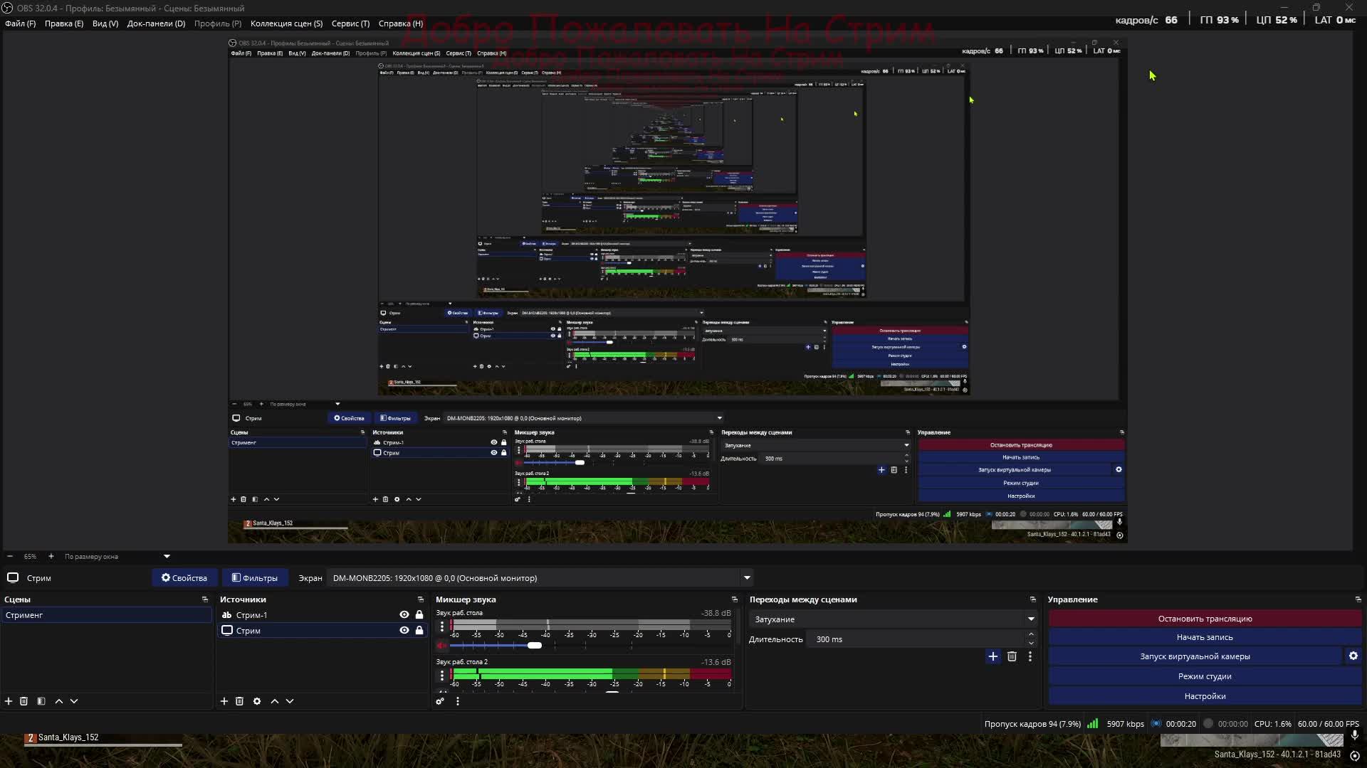Open the Сервис (T) menu

(350, 23)
